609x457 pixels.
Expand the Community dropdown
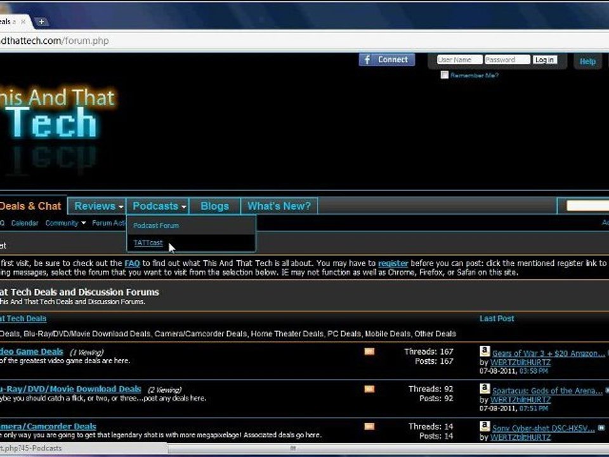65,223
